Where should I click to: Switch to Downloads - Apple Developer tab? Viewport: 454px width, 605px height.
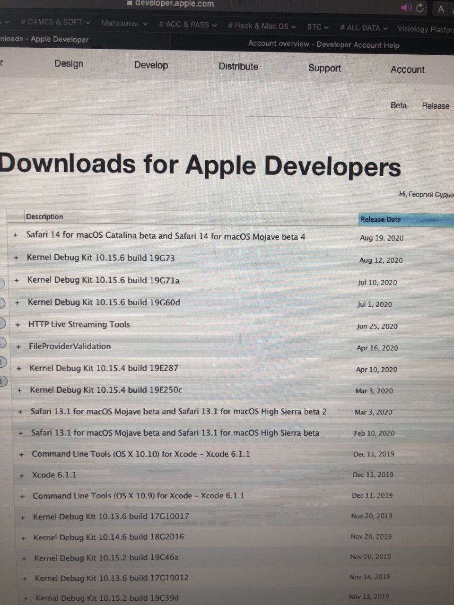44,39
